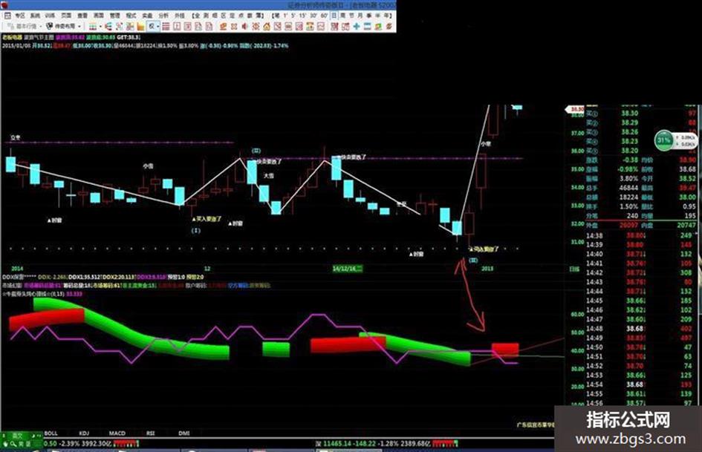Switch indicator to DMI tab
The width and height of the screenshot is (702, 452).
[x=184, y=433]
